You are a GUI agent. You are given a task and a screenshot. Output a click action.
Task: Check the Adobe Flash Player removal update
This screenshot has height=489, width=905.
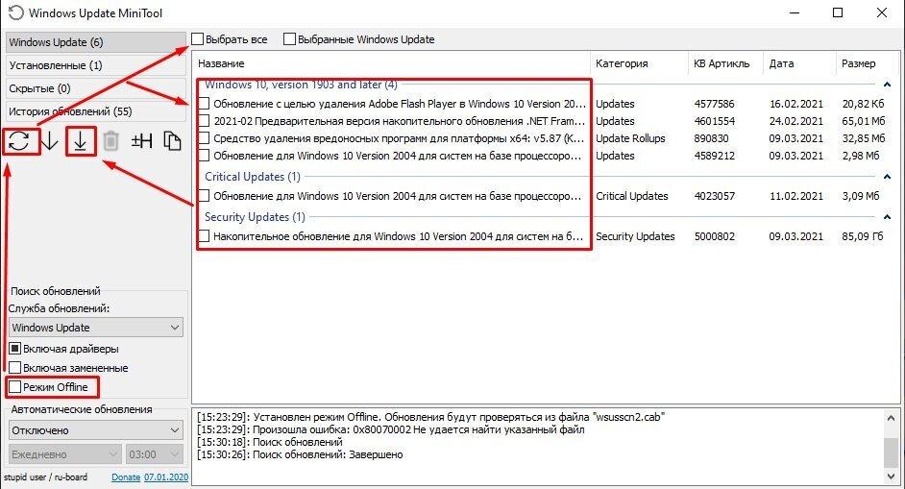(204, 104)
